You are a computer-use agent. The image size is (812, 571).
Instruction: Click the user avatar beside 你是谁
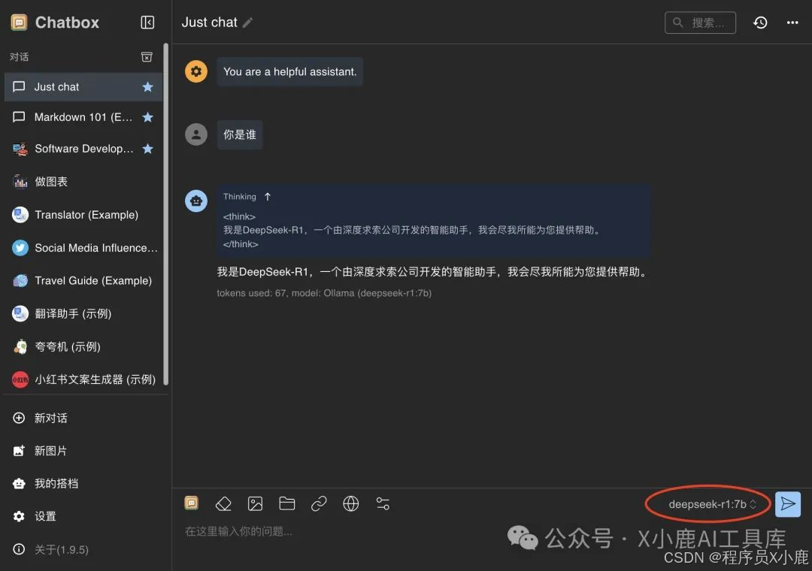[x=196, y=134]
